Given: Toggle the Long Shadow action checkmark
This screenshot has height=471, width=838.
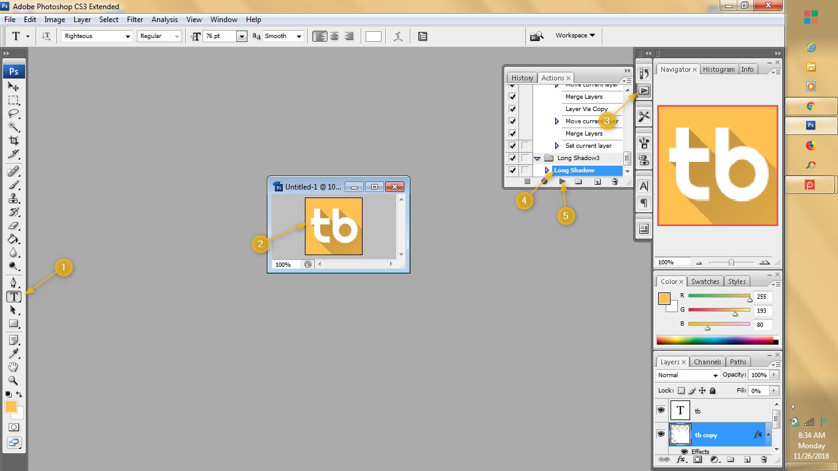Looking at the screenshot, I should (512, 170).
